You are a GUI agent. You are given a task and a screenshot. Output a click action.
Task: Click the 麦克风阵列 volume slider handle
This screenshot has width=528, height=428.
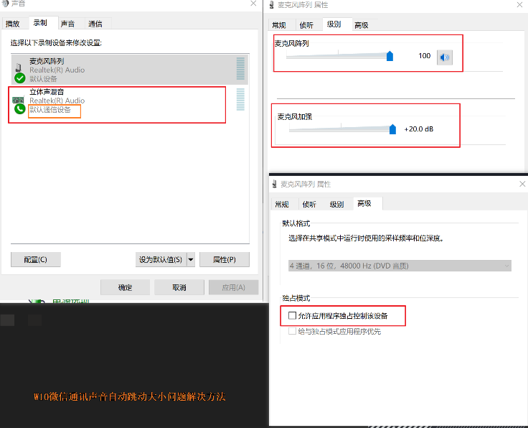pyautogui.click(x=390, y=56)
